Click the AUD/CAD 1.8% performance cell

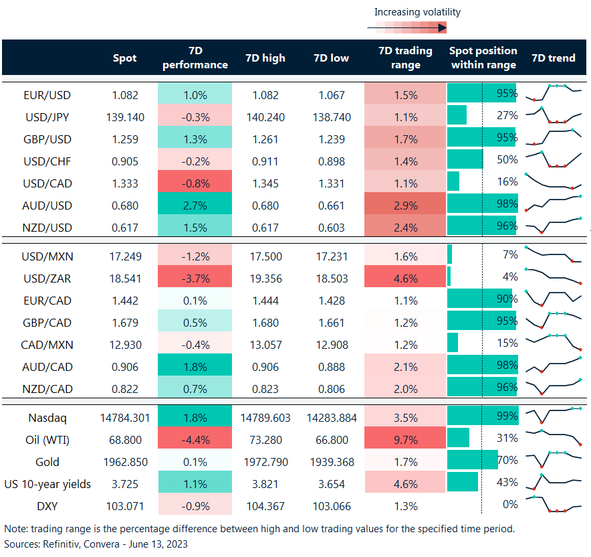[195, 365]
